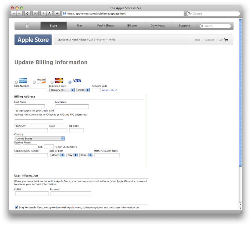Click the Discover card logo
251x226 pixels.
41,80
